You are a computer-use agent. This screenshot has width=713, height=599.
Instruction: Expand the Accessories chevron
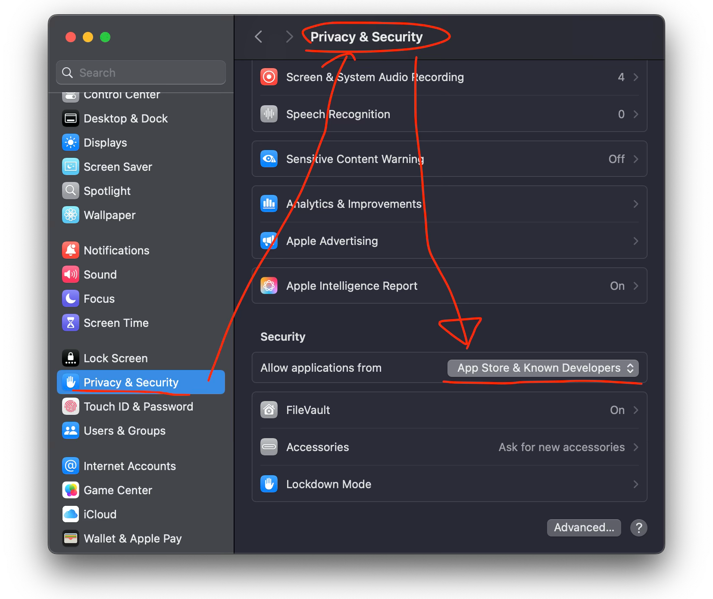636,447
